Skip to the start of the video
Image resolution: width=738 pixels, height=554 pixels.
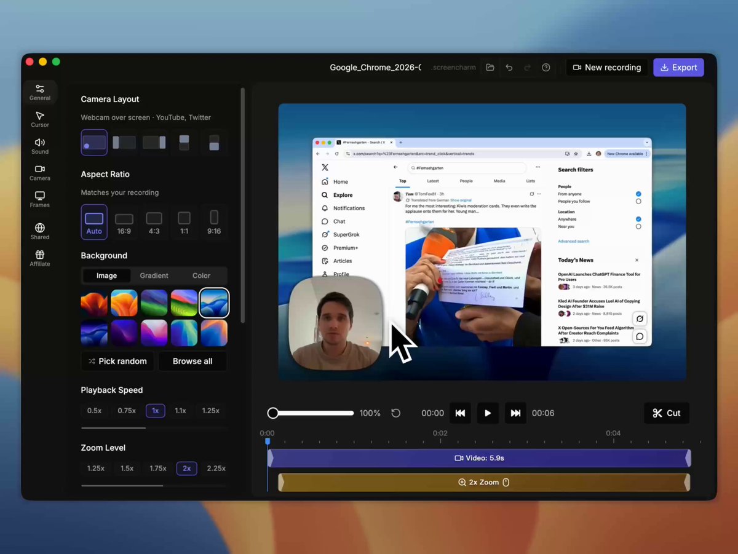tap(460, 413)
